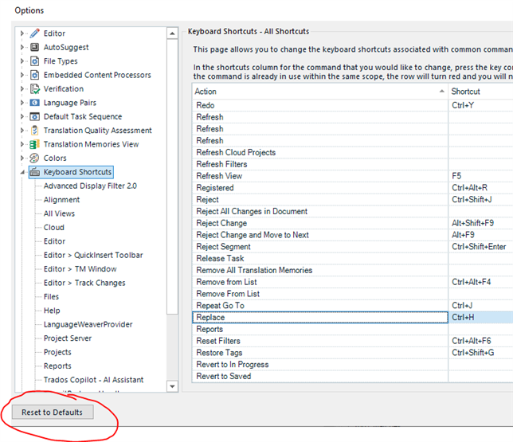Click the Translation Memories View icon
Viewport: 513px width, 442px height.
click(35, 144)
